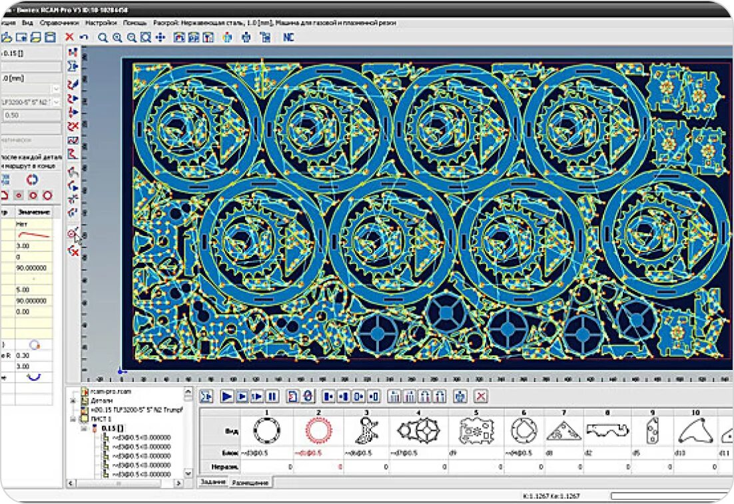This screenshot has width=734, height=504.
Task: Click the blue circular arrows refresh icon
Action: 32,179
